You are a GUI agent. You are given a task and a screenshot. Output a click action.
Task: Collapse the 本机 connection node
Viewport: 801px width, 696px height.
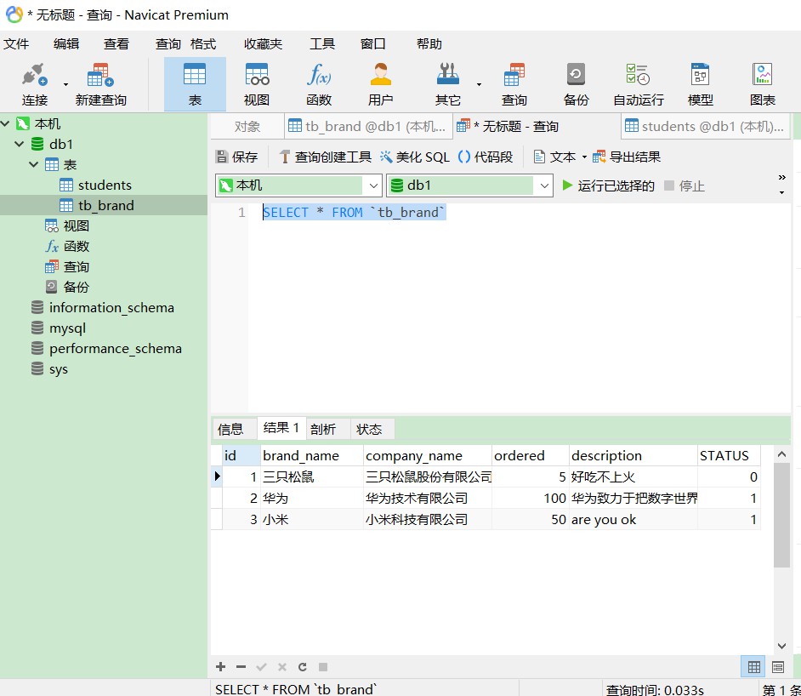(6, 123)
